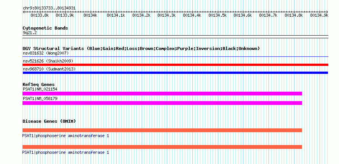Open the first PSAT1|phosphoserine aminotransferase 1 link

point(66,136)
